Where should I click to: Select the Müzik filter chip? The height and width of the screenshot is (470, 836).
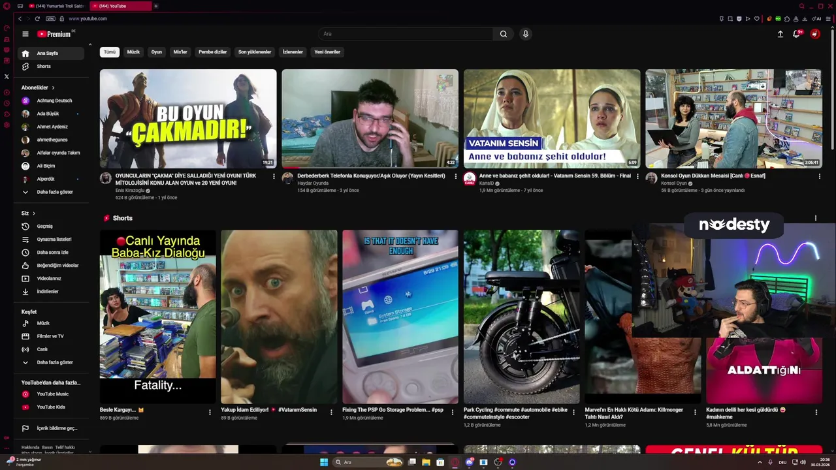tap(133, 52)
